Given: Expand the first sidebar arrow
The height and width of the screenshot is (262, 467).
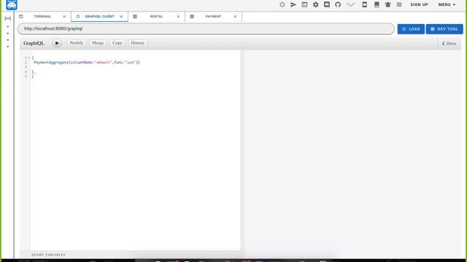Looking at the screenshot, I should point(8,27).
